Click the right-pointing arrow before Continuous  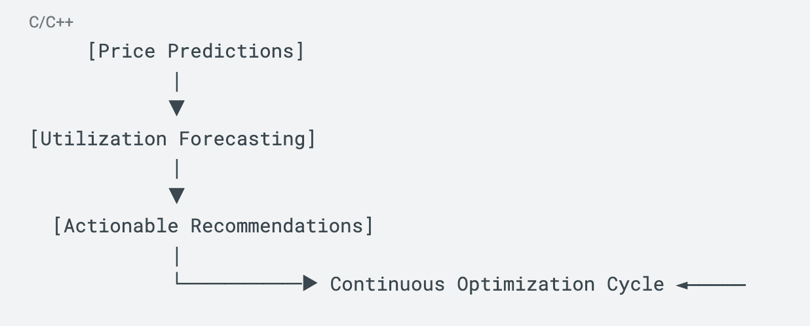[310, 283]
